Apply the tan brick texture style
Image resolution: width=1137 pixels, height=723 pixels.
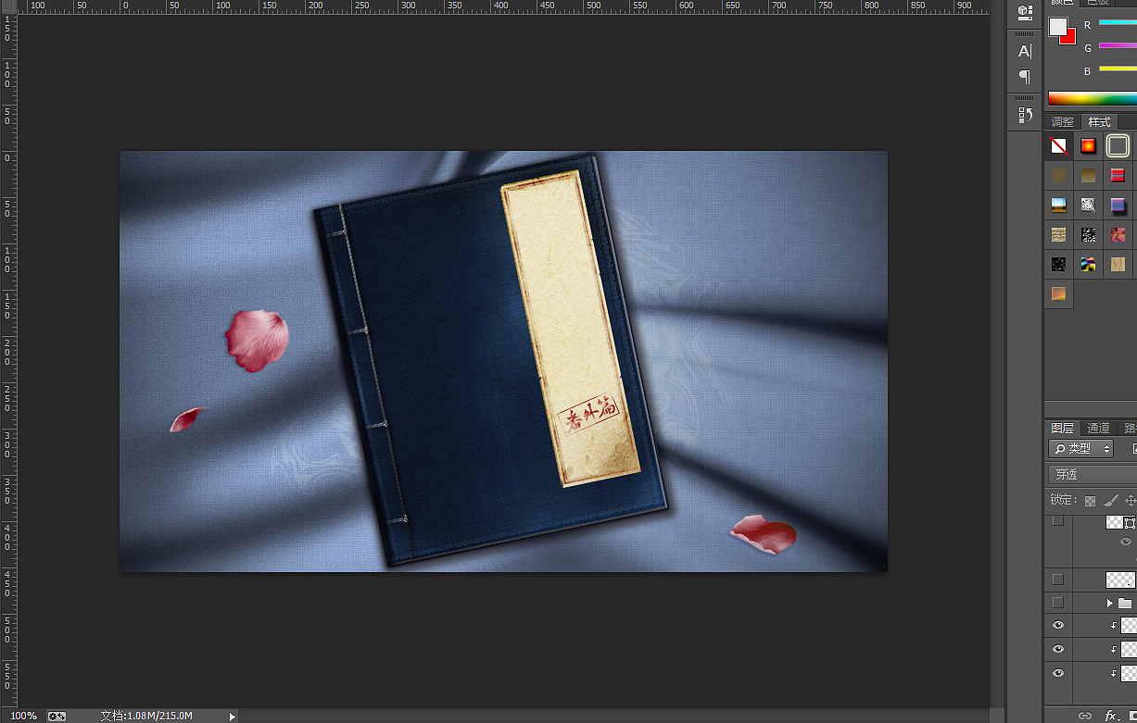[x=1058, y=234]
